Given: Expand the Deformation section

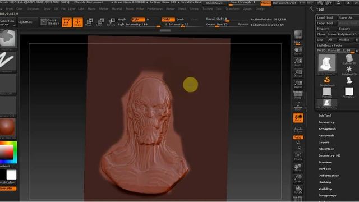Looking at the screenshot, I should point(329,176).
